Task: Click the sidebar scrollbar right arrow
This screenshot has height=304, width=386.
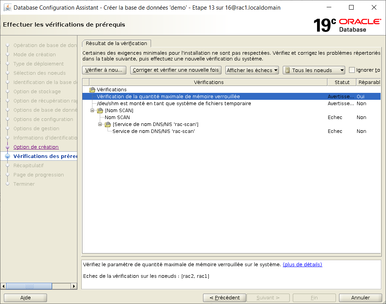Action: 74,286
